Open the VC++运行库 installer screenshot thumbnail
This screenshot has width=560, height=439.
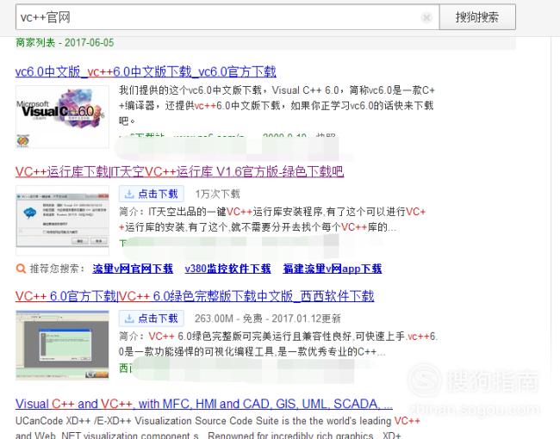[62, 220]
